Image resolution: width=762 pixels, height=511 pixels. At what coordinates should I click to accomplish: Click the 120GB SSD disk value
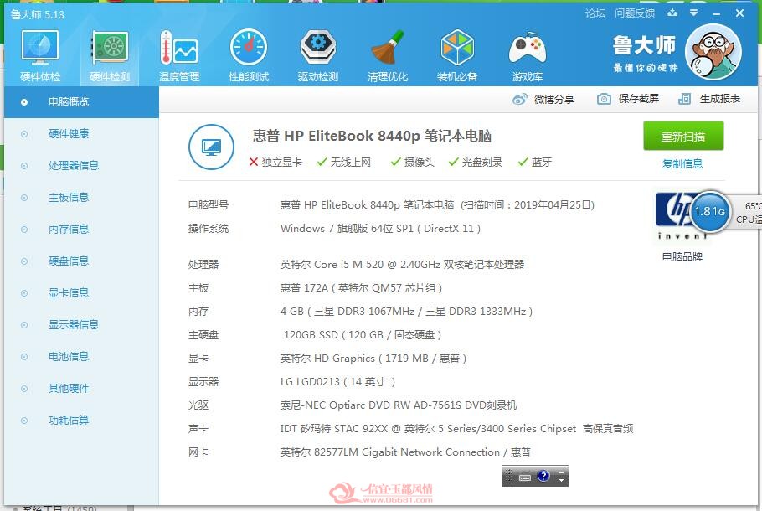tap(363, 335)
